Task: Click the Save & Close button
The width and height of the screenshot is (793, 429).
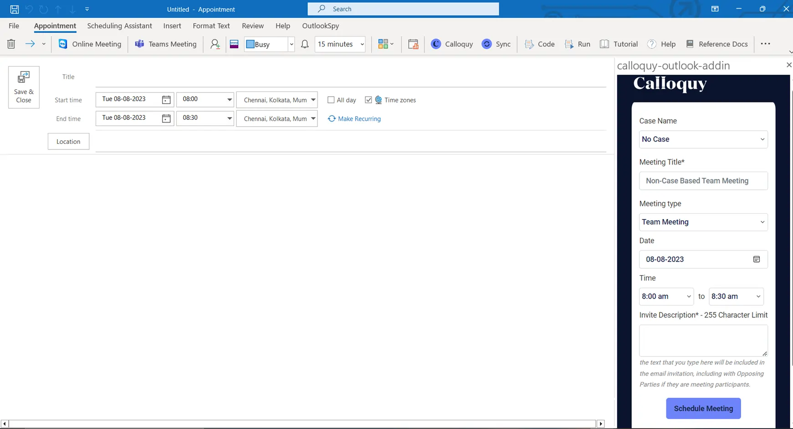Action: (24, 87)
